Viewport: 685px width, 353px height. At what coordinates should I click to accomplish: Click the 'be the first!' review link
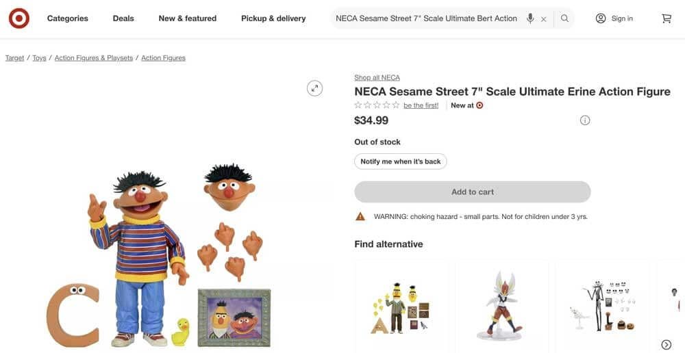(421, 105)
